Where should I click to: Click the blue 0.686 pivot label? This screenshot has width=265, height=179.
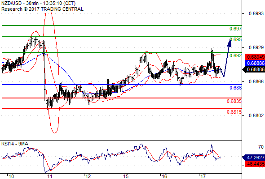tap(236, 88)
